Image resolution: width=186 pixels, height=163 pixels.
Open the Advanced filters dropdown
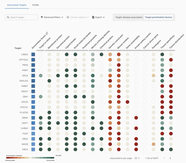[52, 17]
